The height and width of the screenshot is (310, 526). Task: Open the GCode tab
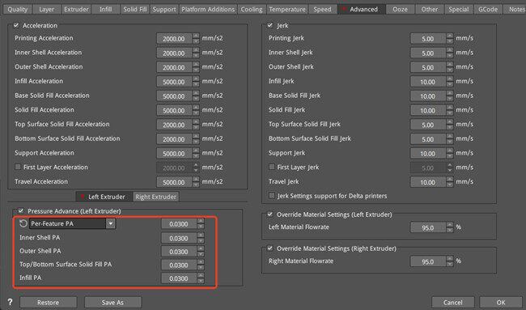click(x=488, y=10)
